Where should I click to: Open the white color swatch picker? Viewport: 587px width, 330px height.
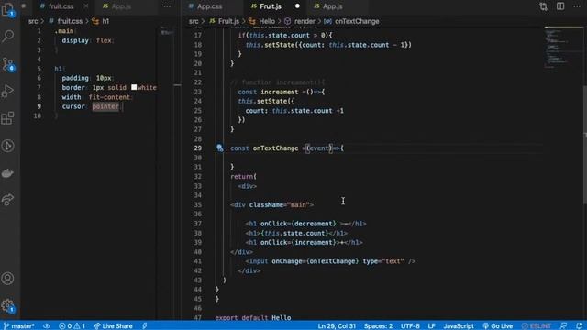[134, 87]
